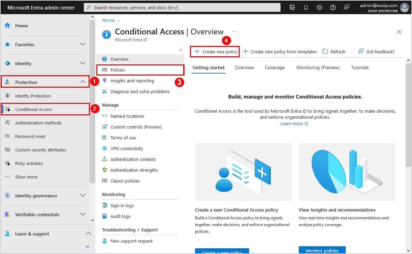Image resolution: width=412 pixels, height=254 pixels.
Task: Click the New support request icon
Action: tap(104, 241)
